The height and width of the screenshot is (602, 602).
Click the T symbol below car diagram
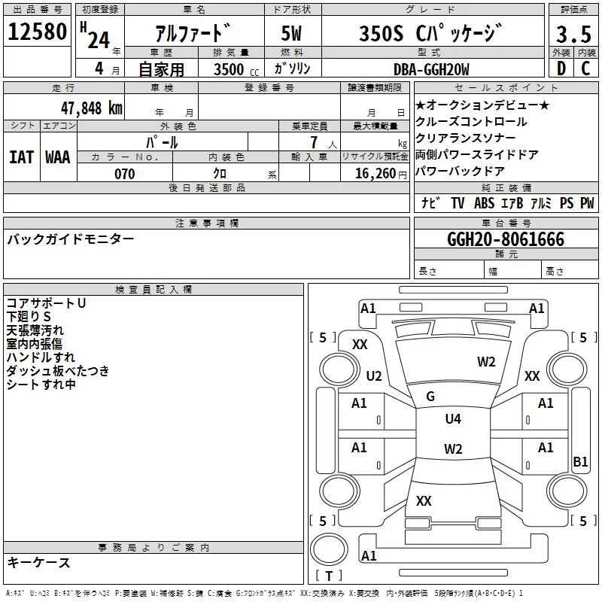[x=329, y=576]
